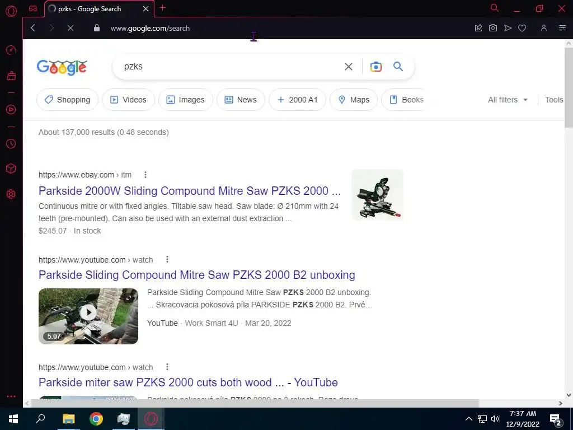573x430 pixels.
Task: Open a new tab with plus
Action: click(x=163, y=8)
